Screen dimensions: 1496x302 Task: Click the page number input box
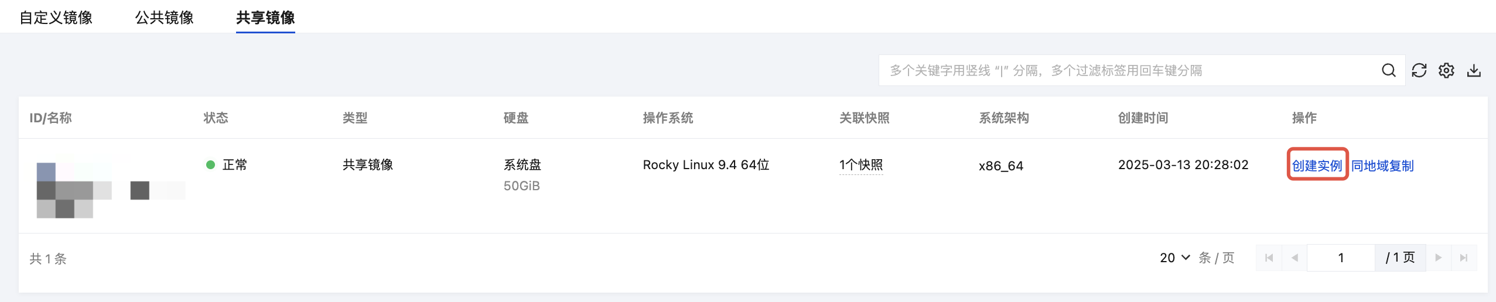click(x=1341, y=258)
